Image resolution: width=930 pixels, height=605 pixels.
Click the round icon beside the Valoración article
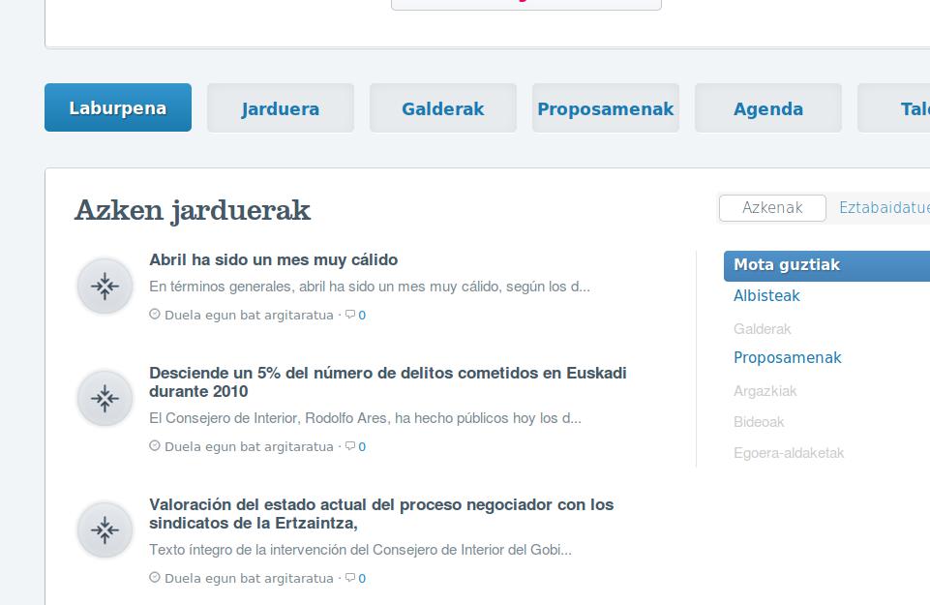(105, 529)
